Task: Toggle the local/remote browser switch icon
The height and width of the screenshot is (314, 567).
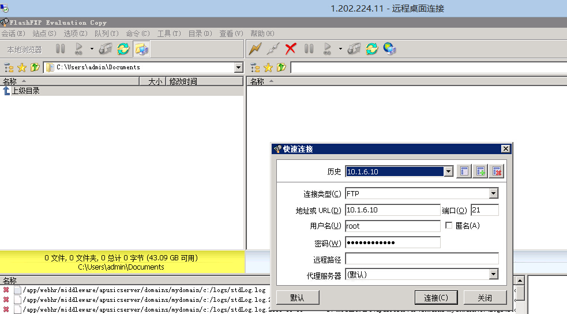Action: click(x=141, y=48)
